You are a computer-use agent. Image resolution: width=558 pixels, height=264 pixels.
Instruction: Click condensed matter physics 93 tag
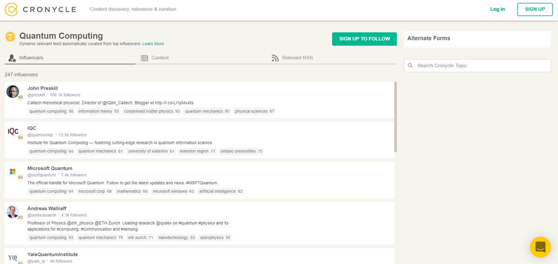(152, 111)
